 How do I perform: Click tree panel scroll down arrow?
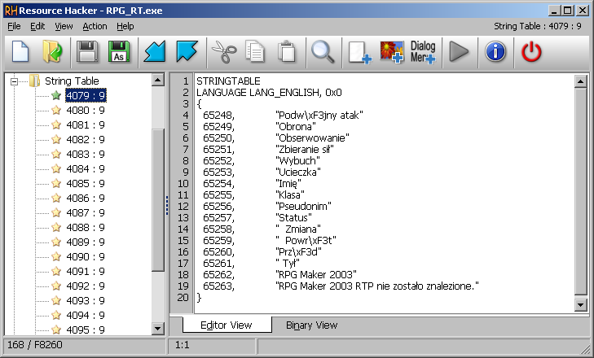157,329
